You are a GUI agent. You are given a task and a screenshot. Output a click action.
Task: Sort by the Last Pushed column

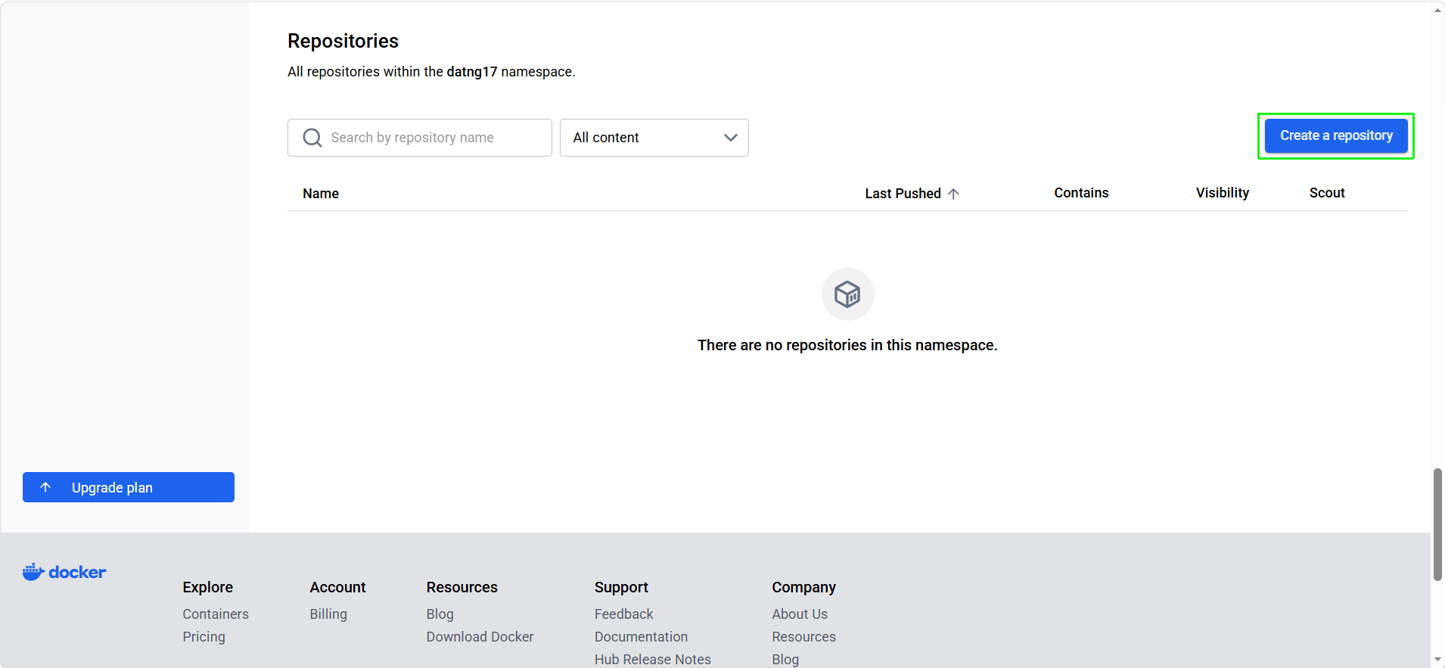click(903, 194)
